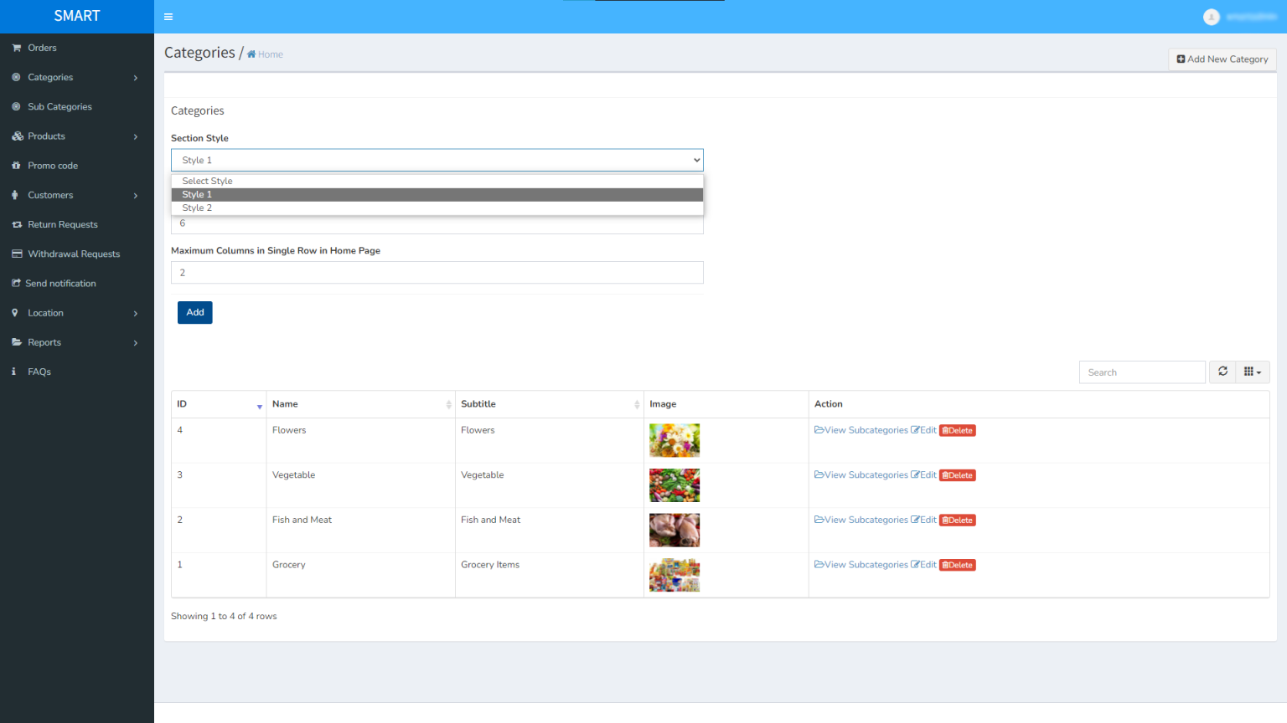1287x723 pixels.
Task: Click the refresh icon above the table
Action: click(x=1222, y=372)
